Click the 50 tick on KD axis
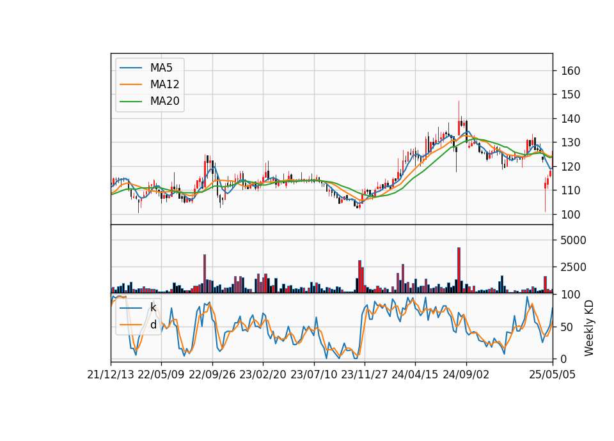The image size is (614, 441). (567, 327)
